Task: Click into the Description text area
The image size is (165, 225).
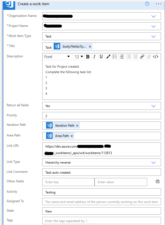Action: 101,80
